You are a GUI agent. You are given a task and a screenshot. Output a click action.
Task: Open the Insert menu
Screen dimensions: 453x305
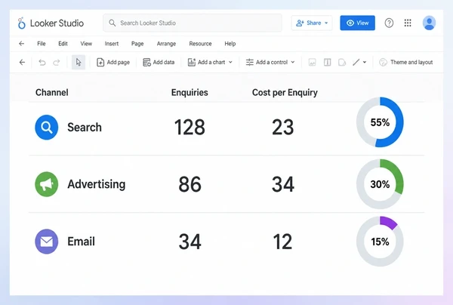[x=112, y=44]
